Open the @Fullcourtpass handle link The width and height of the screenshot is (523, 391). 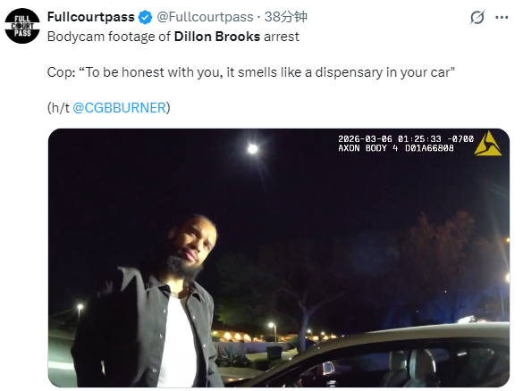pyautogui.click(x=205, y=17)
